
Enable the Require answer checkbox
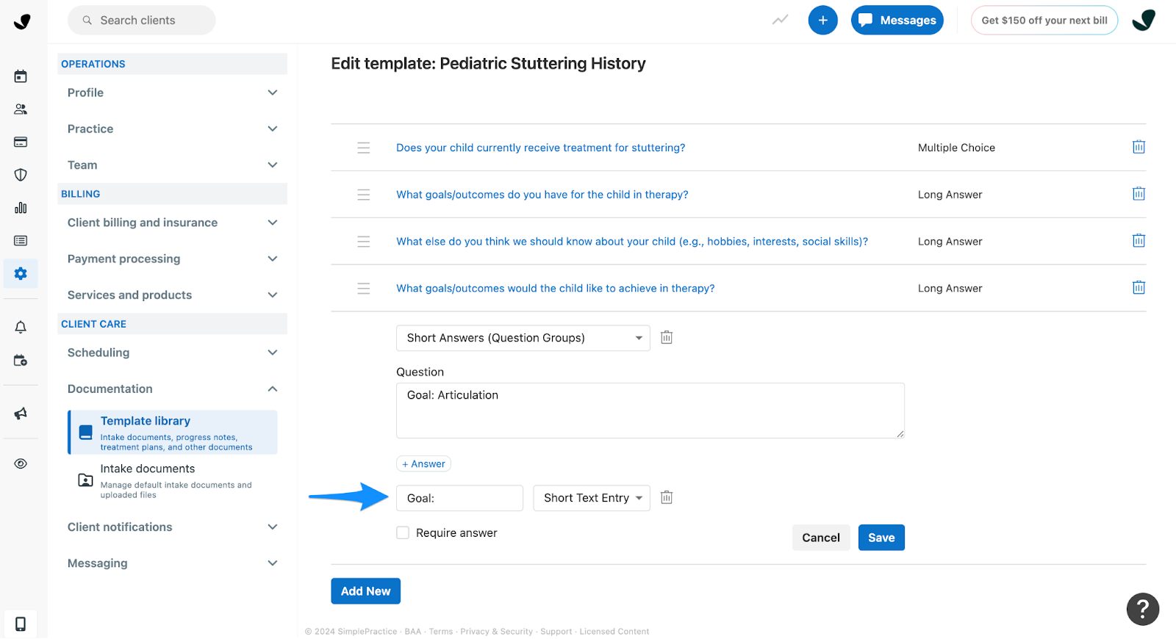click(403, 532)
